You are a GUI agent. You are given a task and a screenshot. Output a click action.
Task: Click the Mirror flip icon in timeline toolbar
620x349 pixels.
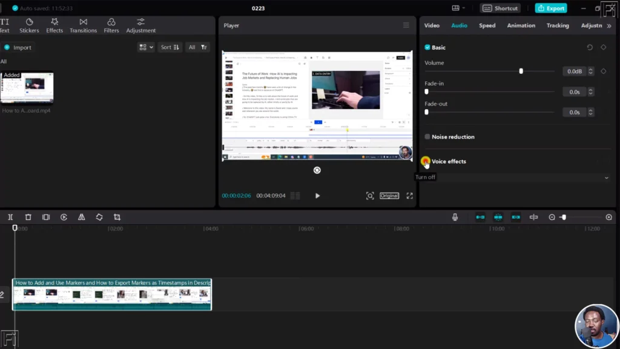pos(82,218)
